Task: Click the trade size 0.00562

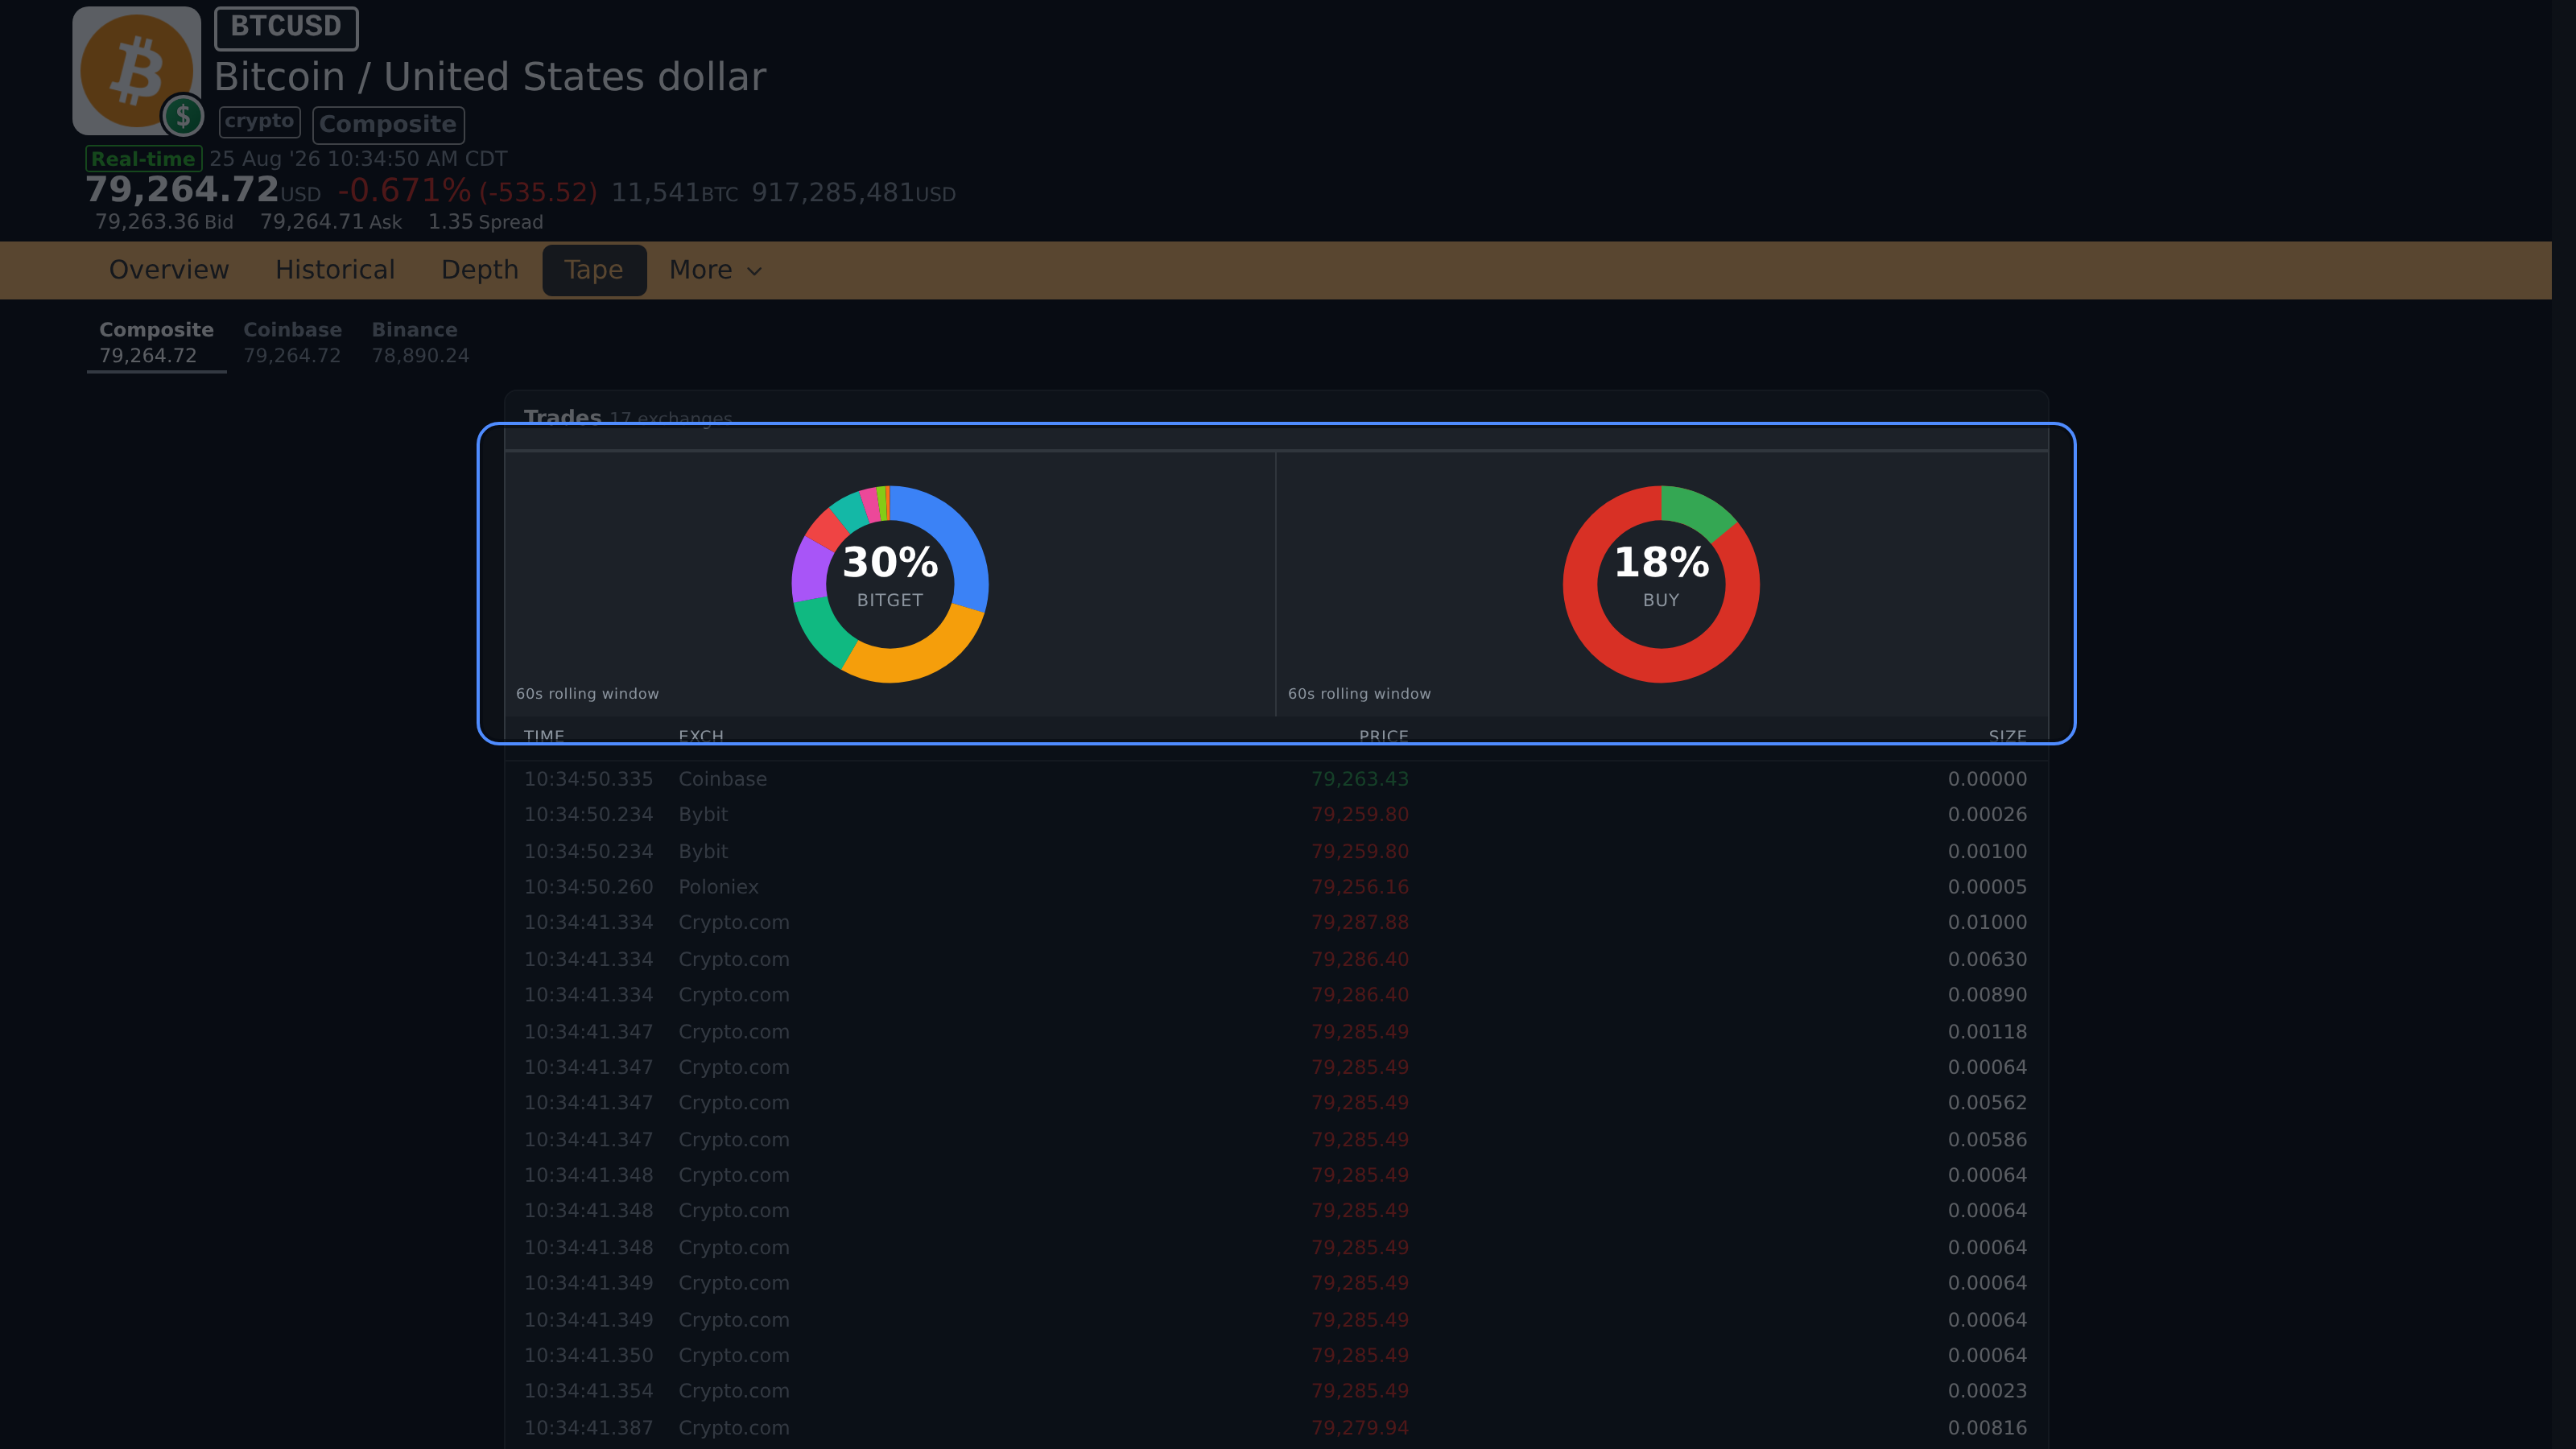Action: point(1987,1103)
